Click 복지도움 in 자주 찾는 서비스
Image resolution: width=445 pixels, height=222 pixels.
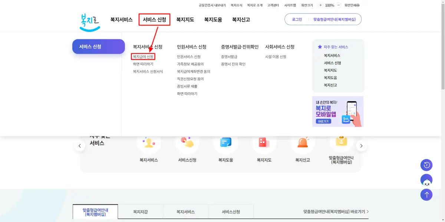(x=330, y=77)
